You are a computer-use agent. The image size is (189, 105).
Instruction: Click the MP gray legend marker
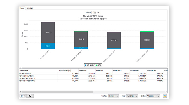(x=91, y=65)
